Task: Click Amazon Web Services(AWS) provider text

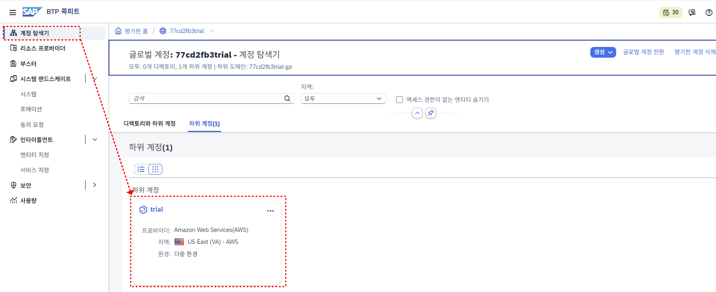Action: pos(211,230)
